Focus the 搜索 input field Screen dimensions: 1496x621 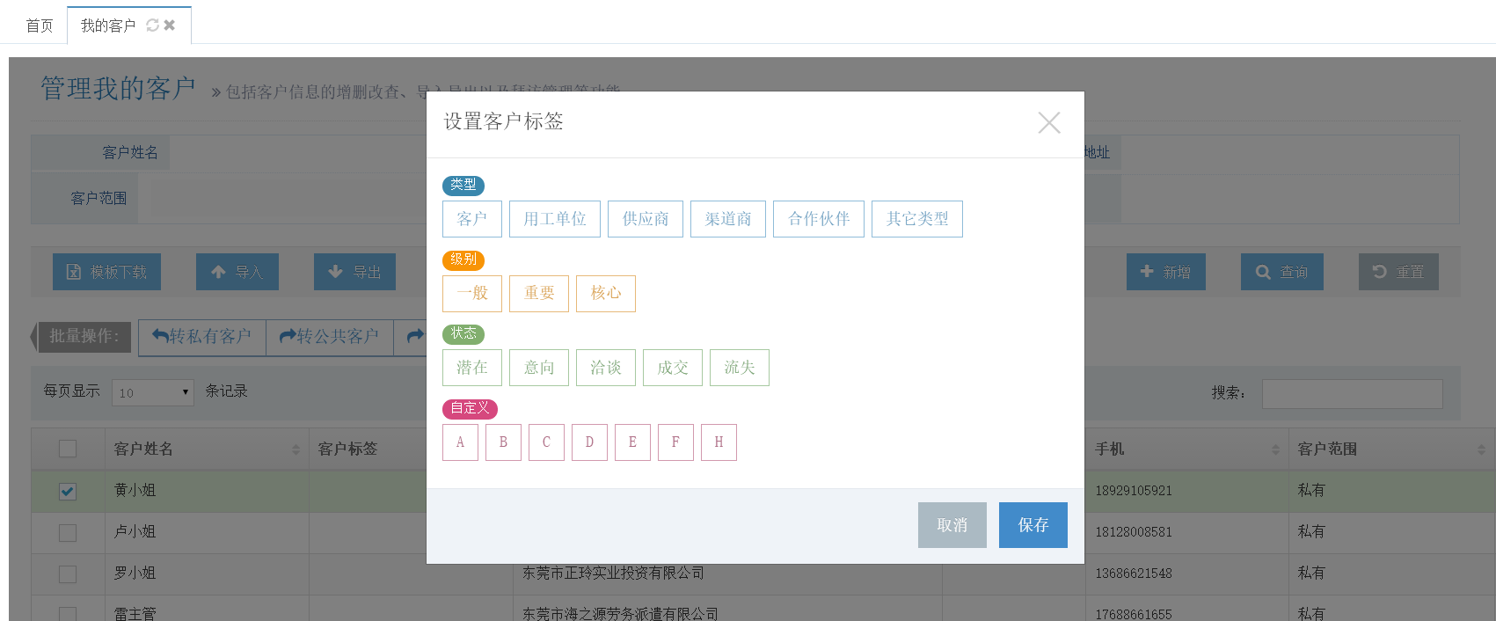click(1352, 393)
